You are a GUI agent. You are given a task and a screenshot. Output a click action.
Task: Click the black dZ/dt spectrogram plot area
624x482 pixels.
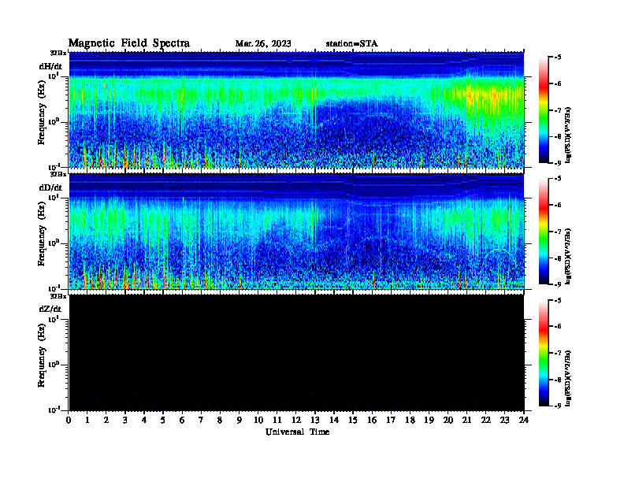(x=296, y=353)
